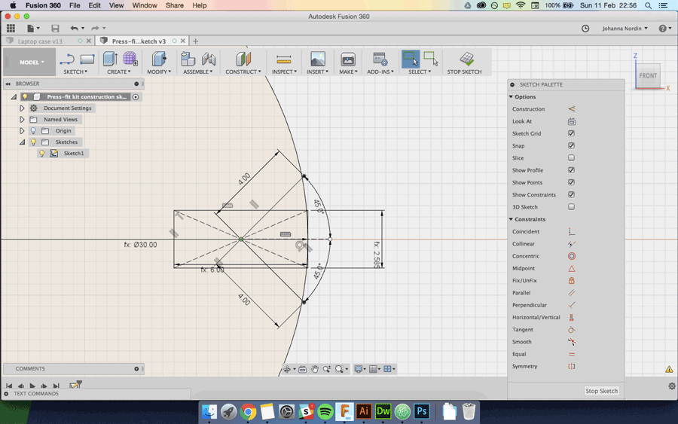Image resolution: width=678 pixels, height=424 pixels.
Task: Open the Window menu
Action: coord(145,5)
